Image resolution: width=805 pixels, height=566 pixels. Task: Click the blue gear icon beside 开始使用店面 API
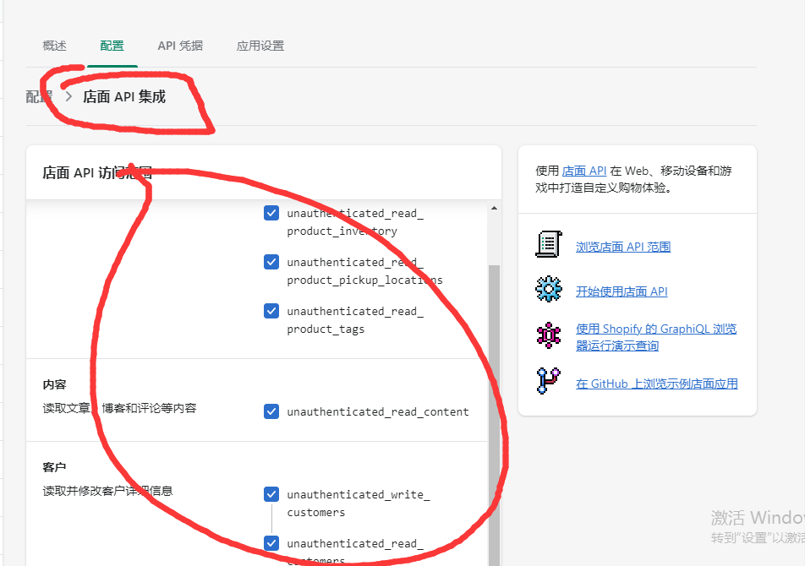[548, 289]
